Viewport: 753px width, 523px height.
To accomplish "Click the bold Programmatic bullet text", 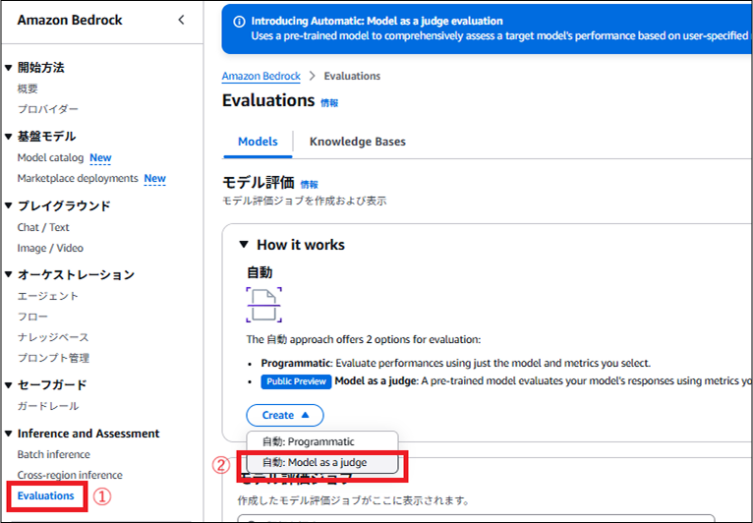I will pos(296,363).
